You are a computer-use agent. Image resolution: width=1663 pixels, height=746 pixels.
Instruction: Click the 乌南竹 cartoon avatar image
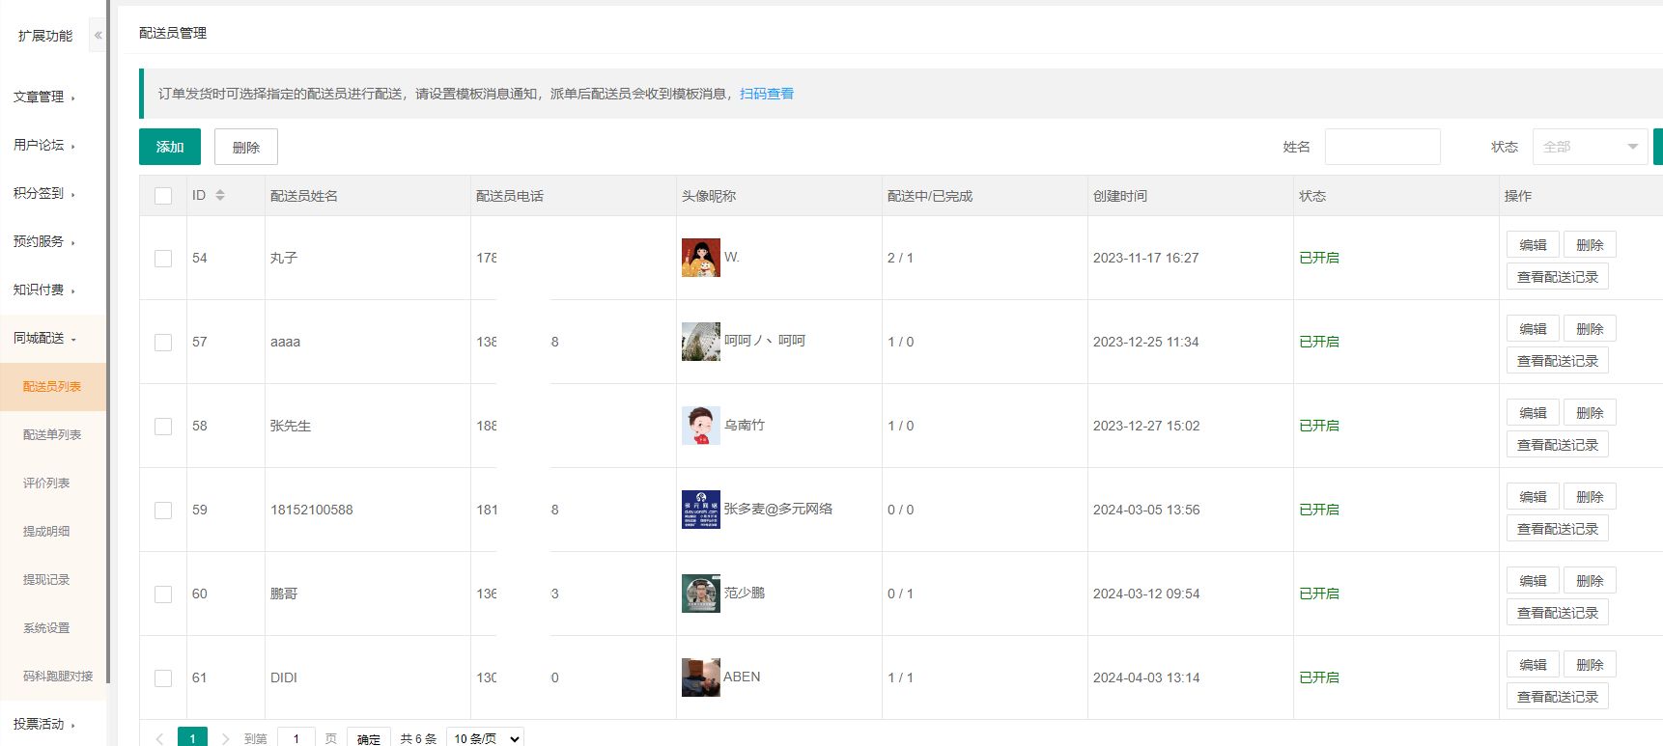700,426
